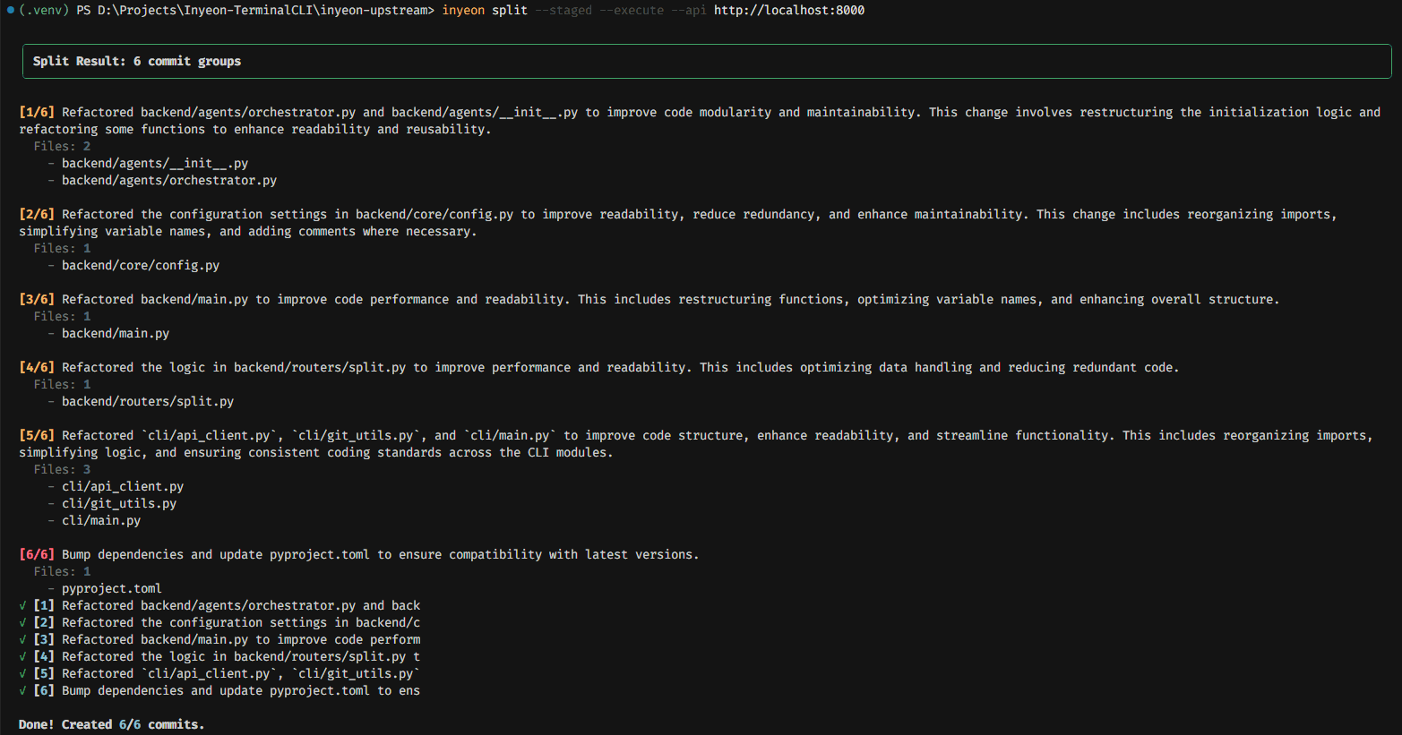The image size is (1402, 735).
Task: Open backend/routers/split.py file path
Action: 148,401
